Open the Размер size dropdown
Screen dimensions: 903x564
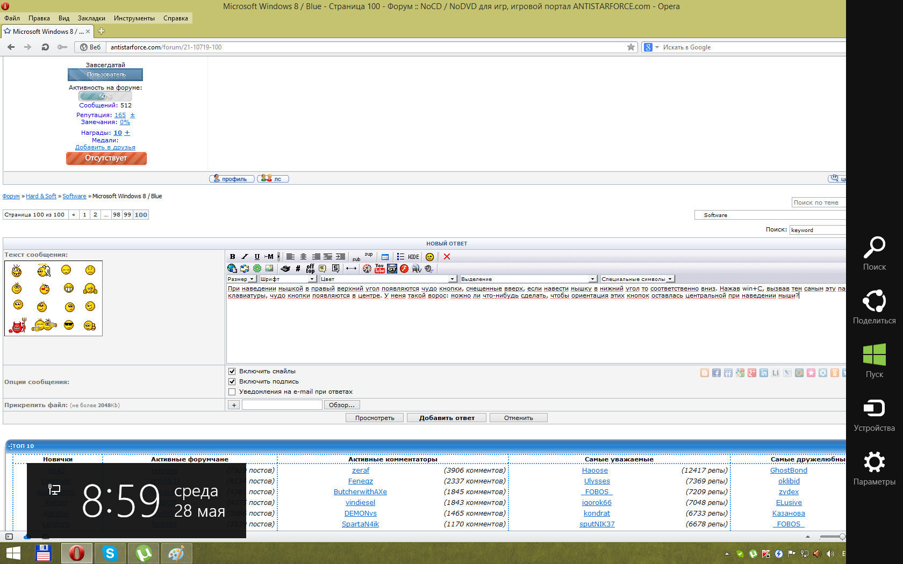(x=241, y=279)
